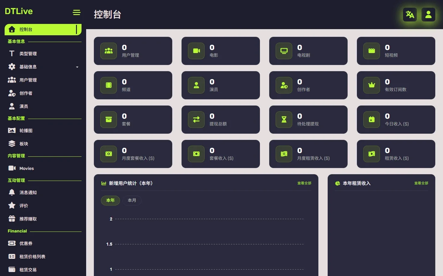
Task: Click 查看全部 link for 本年租赁收入
Action: click(421, 183)
